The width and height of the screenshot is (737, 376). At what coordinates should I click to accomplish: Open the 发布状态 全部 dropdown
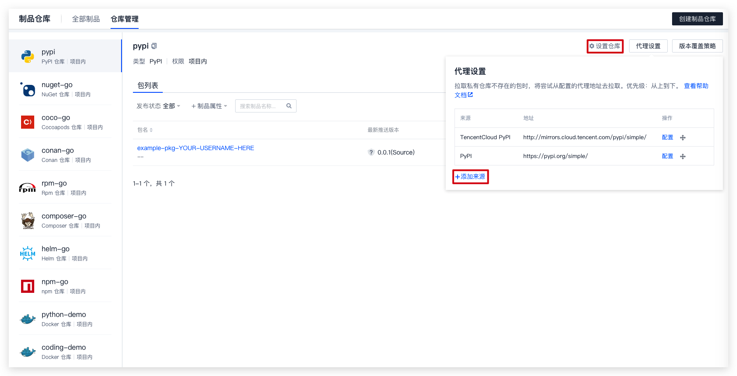(158, 106)
